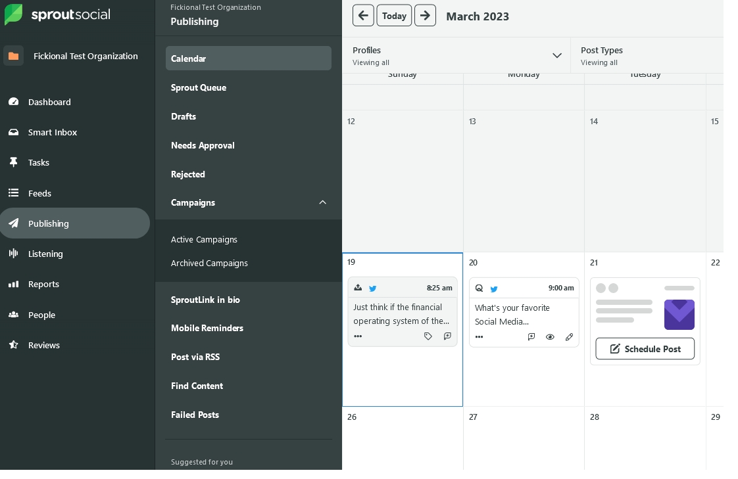Viewport: 738px width, 479px height.
Task: Open Active Campaigns link
Action: [x=204, y=240]
